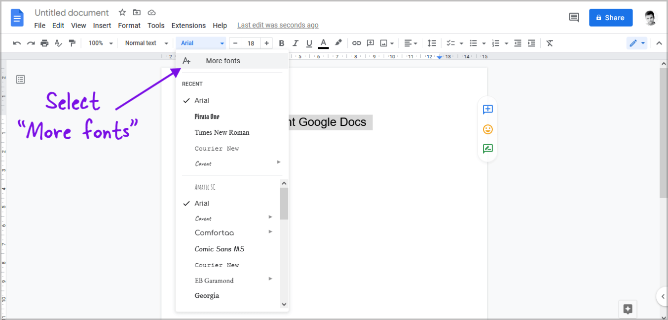668x320 pixels.
Task: Select More fonts in the font menu
Action: coord(232,61)
